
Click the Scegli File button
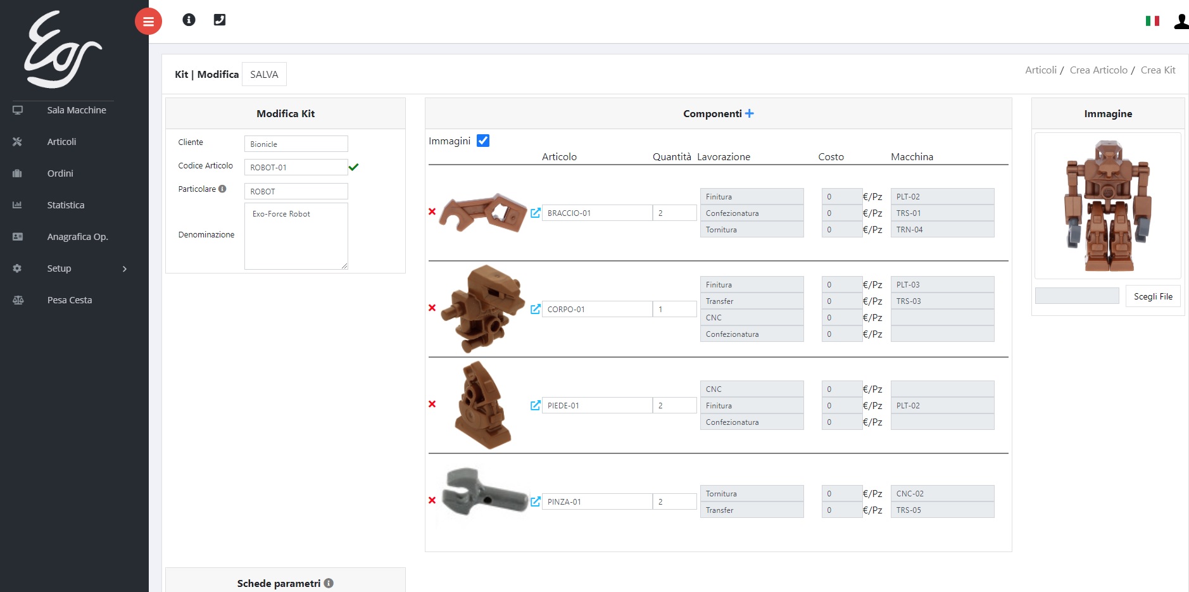(1153, 296)
